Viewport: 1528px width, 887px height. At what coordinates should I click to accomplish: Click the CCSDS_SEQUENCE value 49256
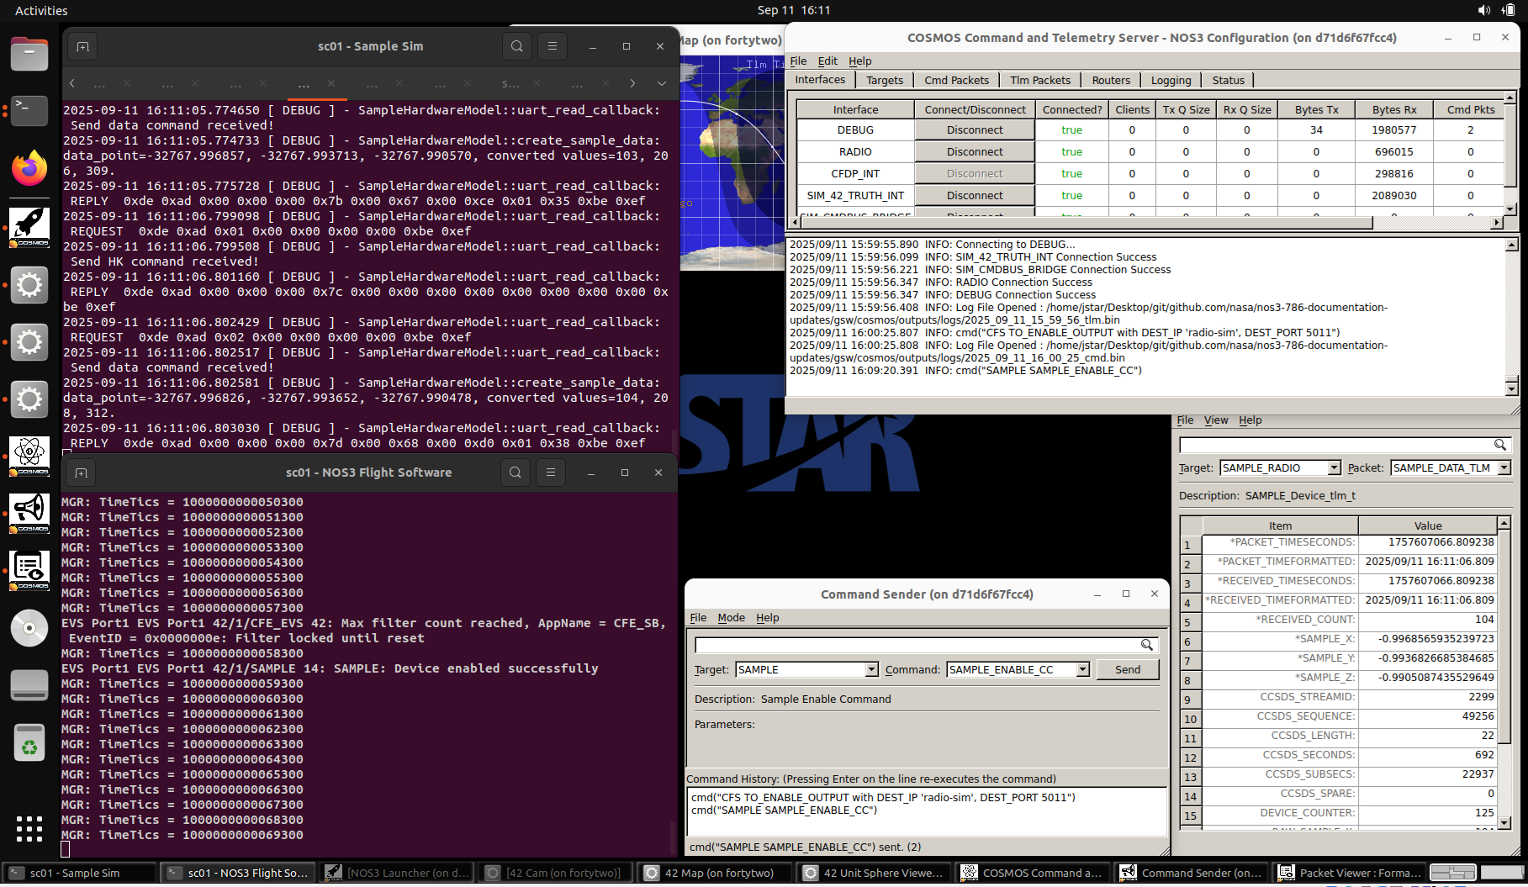pos(1428,716)
